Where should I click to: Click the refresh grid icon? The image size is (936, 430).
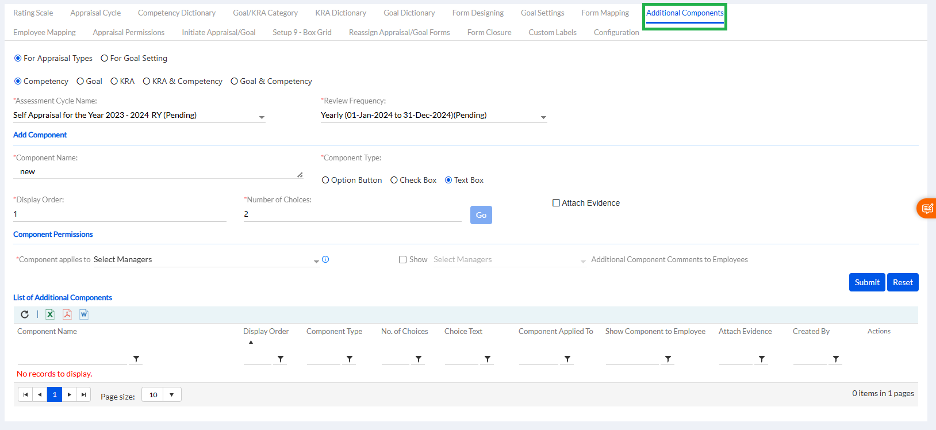(25, 314)
